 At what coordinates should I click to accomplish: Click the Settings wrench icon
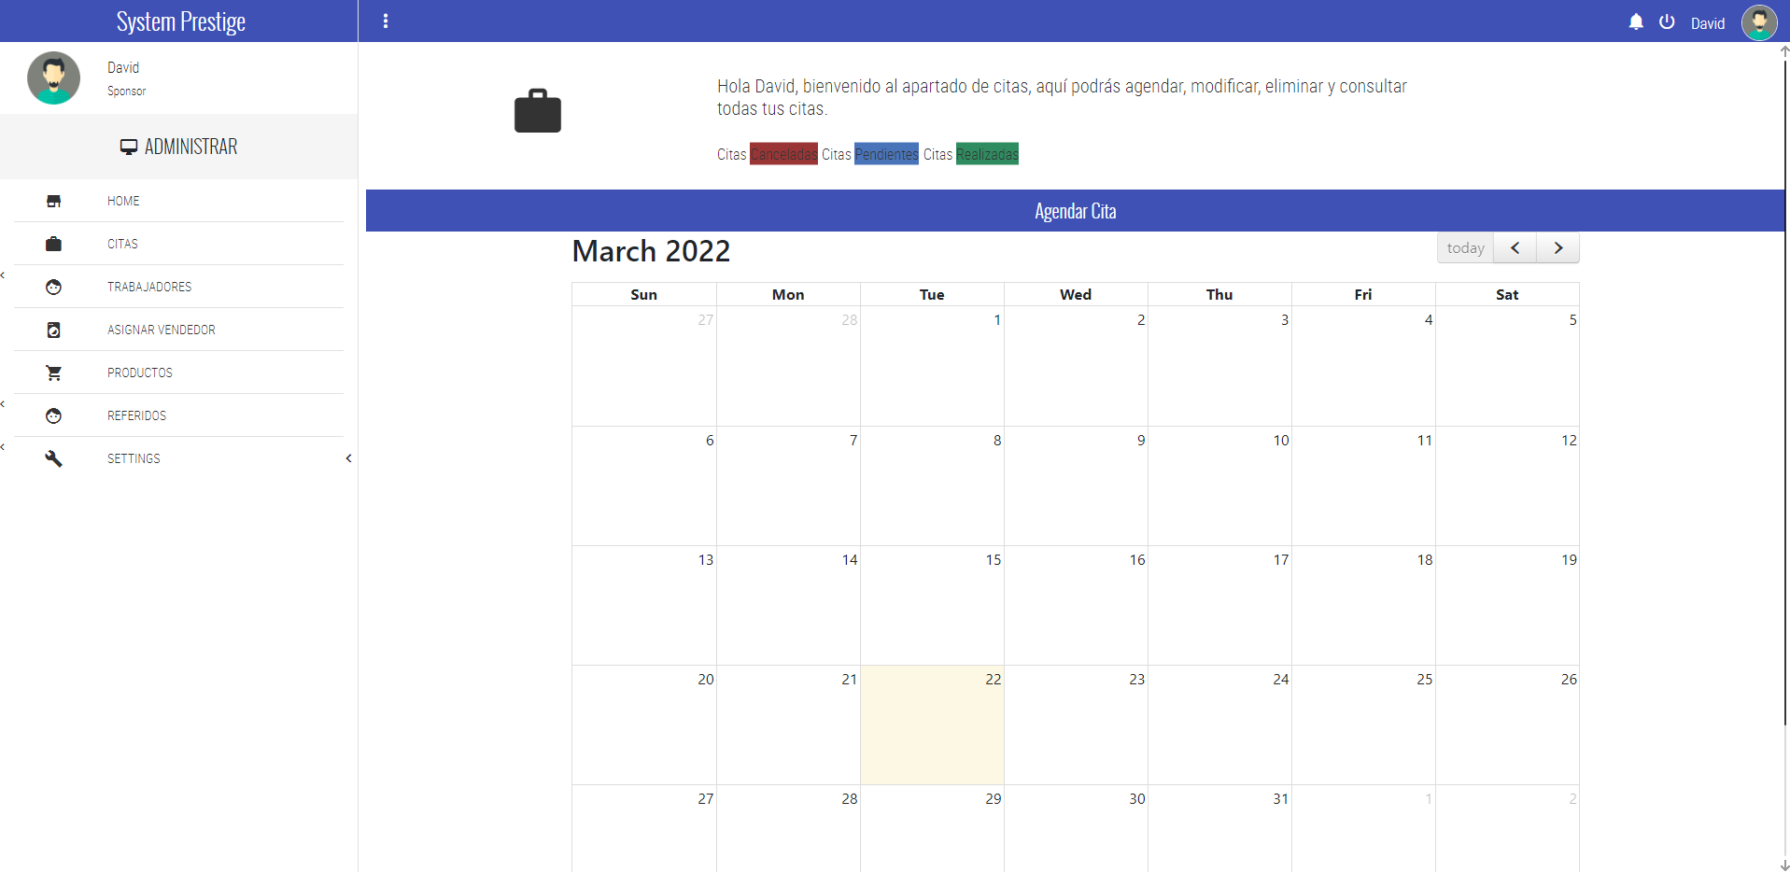tap(53, 458)
